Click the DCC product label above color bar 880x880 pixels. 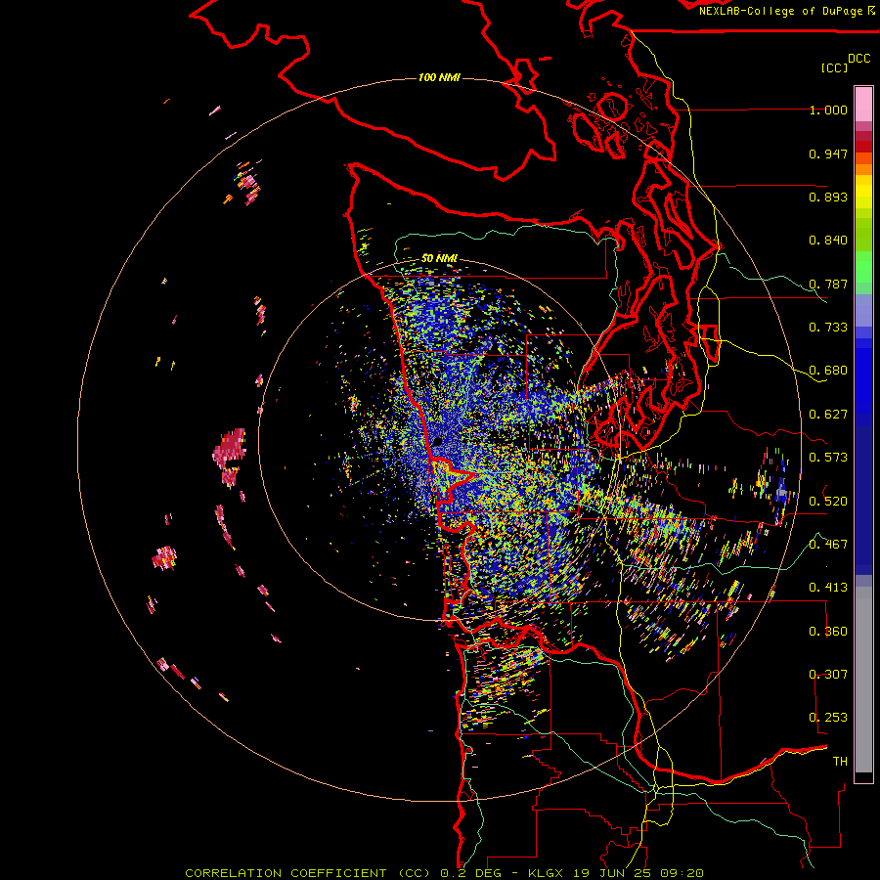click(858, 59)
